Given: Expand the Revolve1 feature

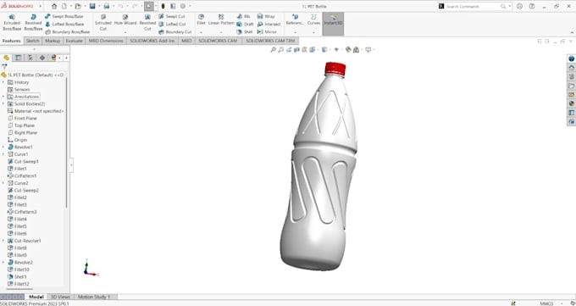Looking at the screenshot, I should pos(3,147).
